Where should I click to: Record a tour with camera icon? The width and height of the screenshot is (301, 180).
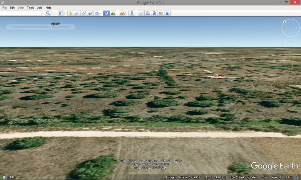(97, 13)
